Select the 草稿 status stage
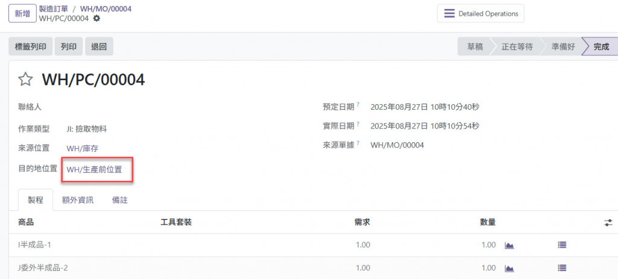Image resolution: width=618 pixels, height=279 pixels. [x=475, y=47]
